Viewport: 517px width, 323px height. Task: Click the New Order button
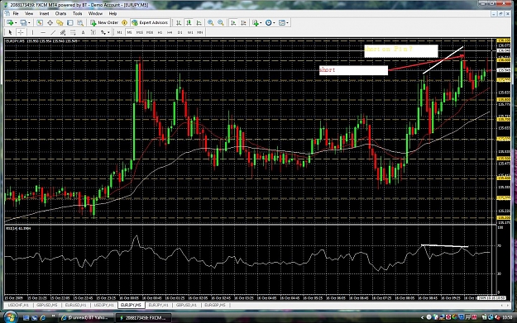pyautogui.click(x=104, y=23)
